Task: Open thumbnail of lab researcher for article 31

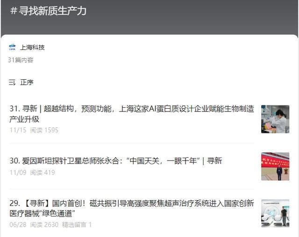Action: coord(275,119)
